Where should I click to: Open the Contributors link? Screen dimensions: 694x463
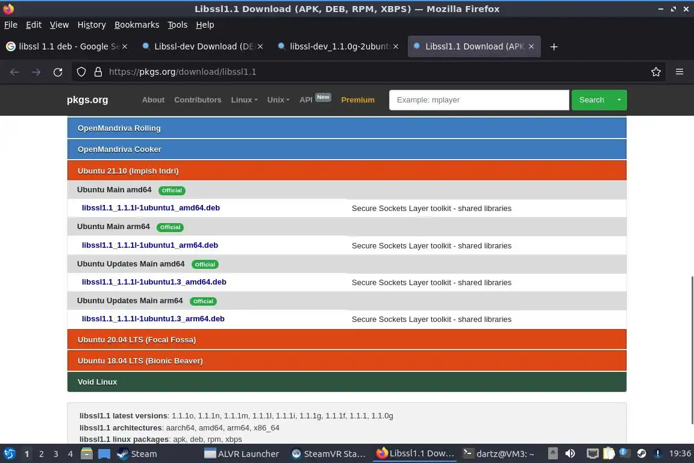click(198, 99)
